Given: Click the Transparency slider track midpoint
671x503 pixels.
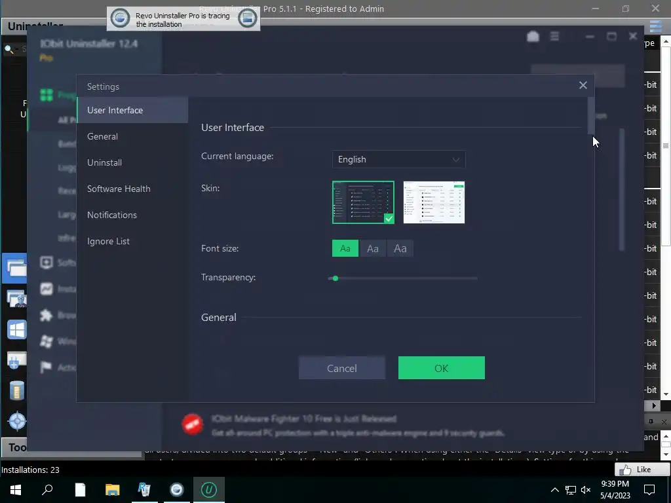Looking at the screenshot, I should [403, 278].
